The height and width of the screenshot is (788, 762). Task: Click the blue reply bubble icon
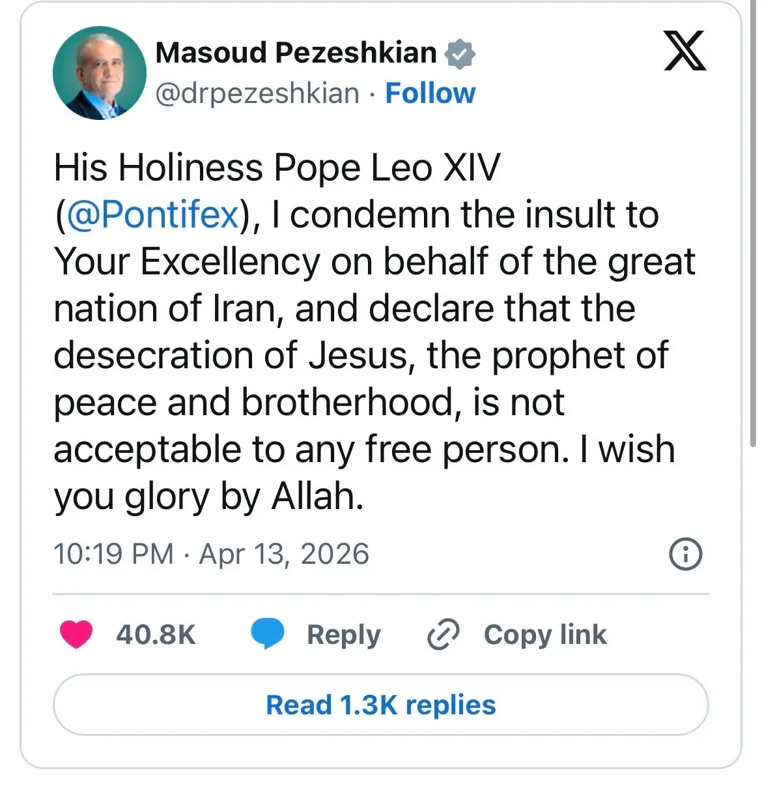268,634
